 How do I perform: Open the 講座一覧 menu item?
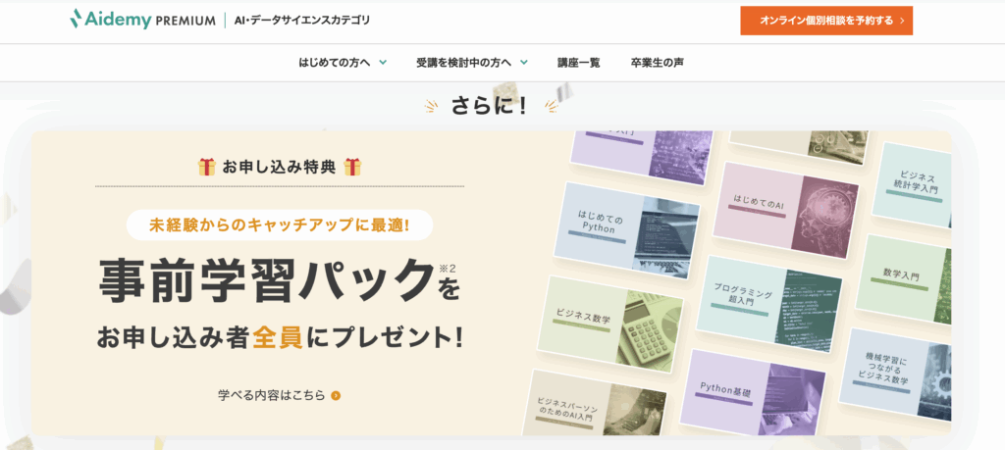pos(579,63)
